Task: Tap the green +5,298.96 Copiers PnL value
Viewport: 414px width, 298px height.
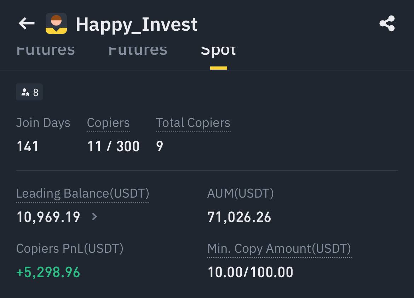Action: 48,272
